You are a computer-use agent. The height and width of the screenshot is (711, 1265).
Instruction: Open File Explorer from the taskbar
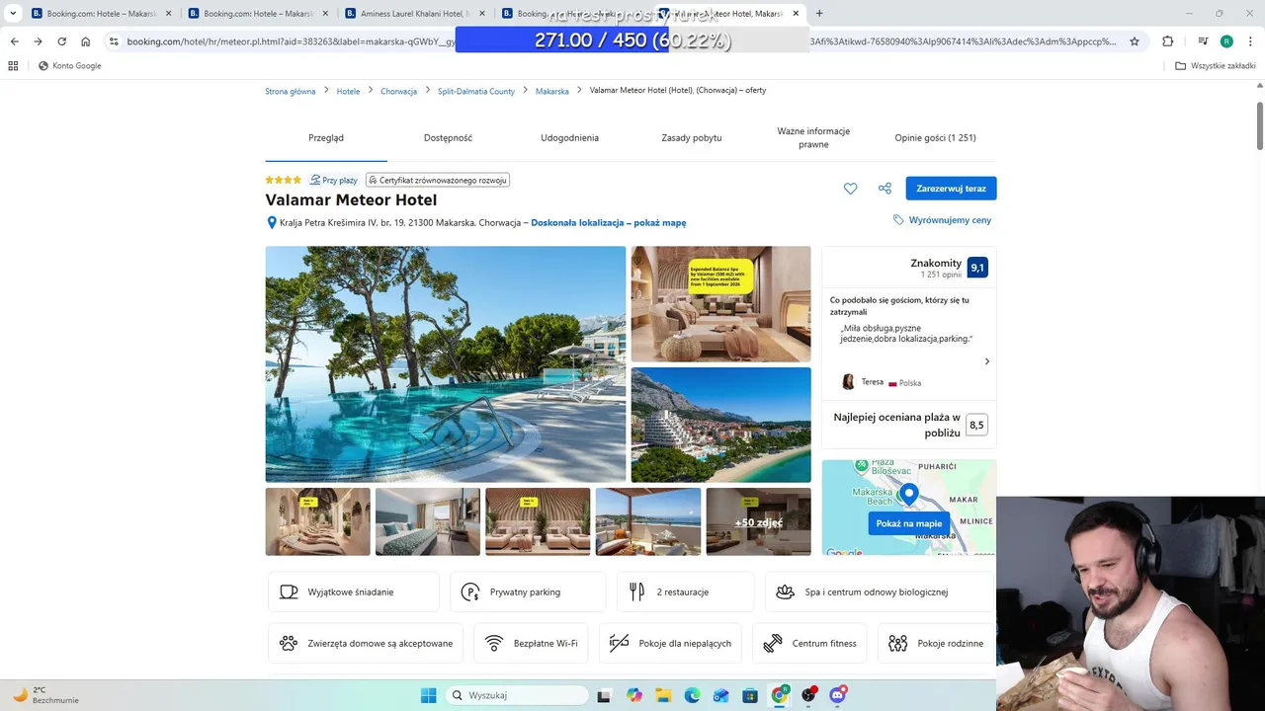(663, 695)
